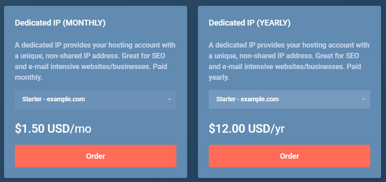Viewport: 386px width, 182px height.
Task: Click the word 'MONTHLY' in left card title
Action: click(x=85, y=23)
